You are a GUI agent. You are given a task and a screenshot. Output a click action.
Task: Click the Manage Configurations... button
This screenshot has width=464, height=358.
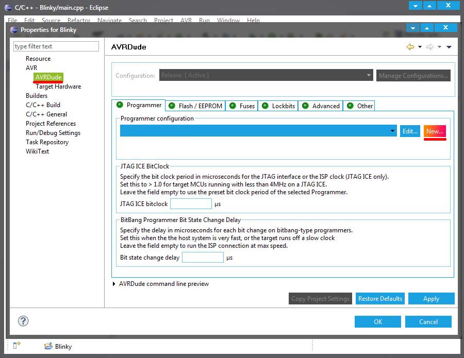tap(413, 75)
